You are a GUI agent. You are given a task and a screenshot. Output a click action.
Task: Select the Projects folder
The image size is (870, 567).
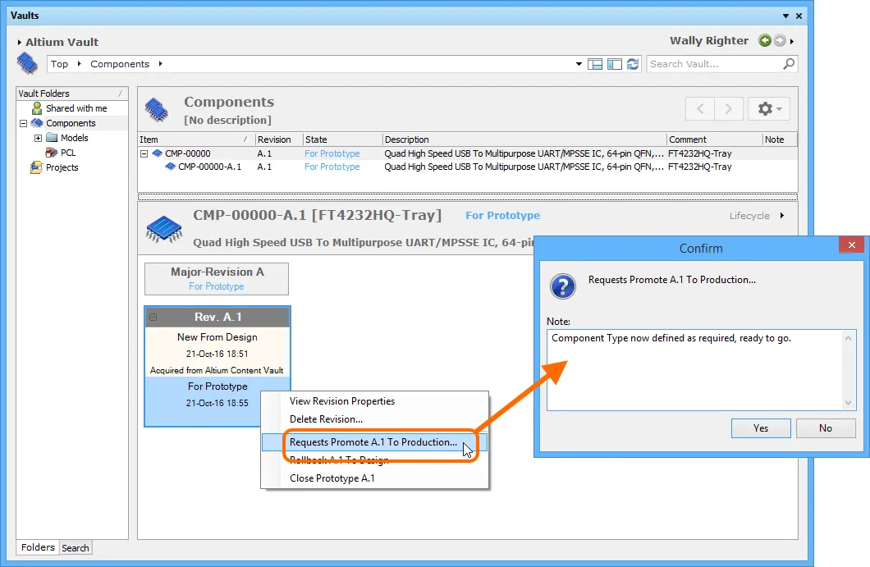pyautogui.click(x=62, y=167)
